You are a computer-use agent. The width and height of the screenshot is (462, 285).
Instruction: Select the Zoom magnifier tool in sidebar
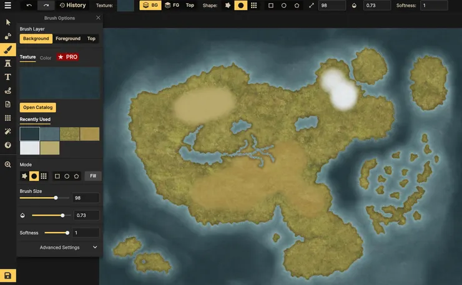(8, 165)
